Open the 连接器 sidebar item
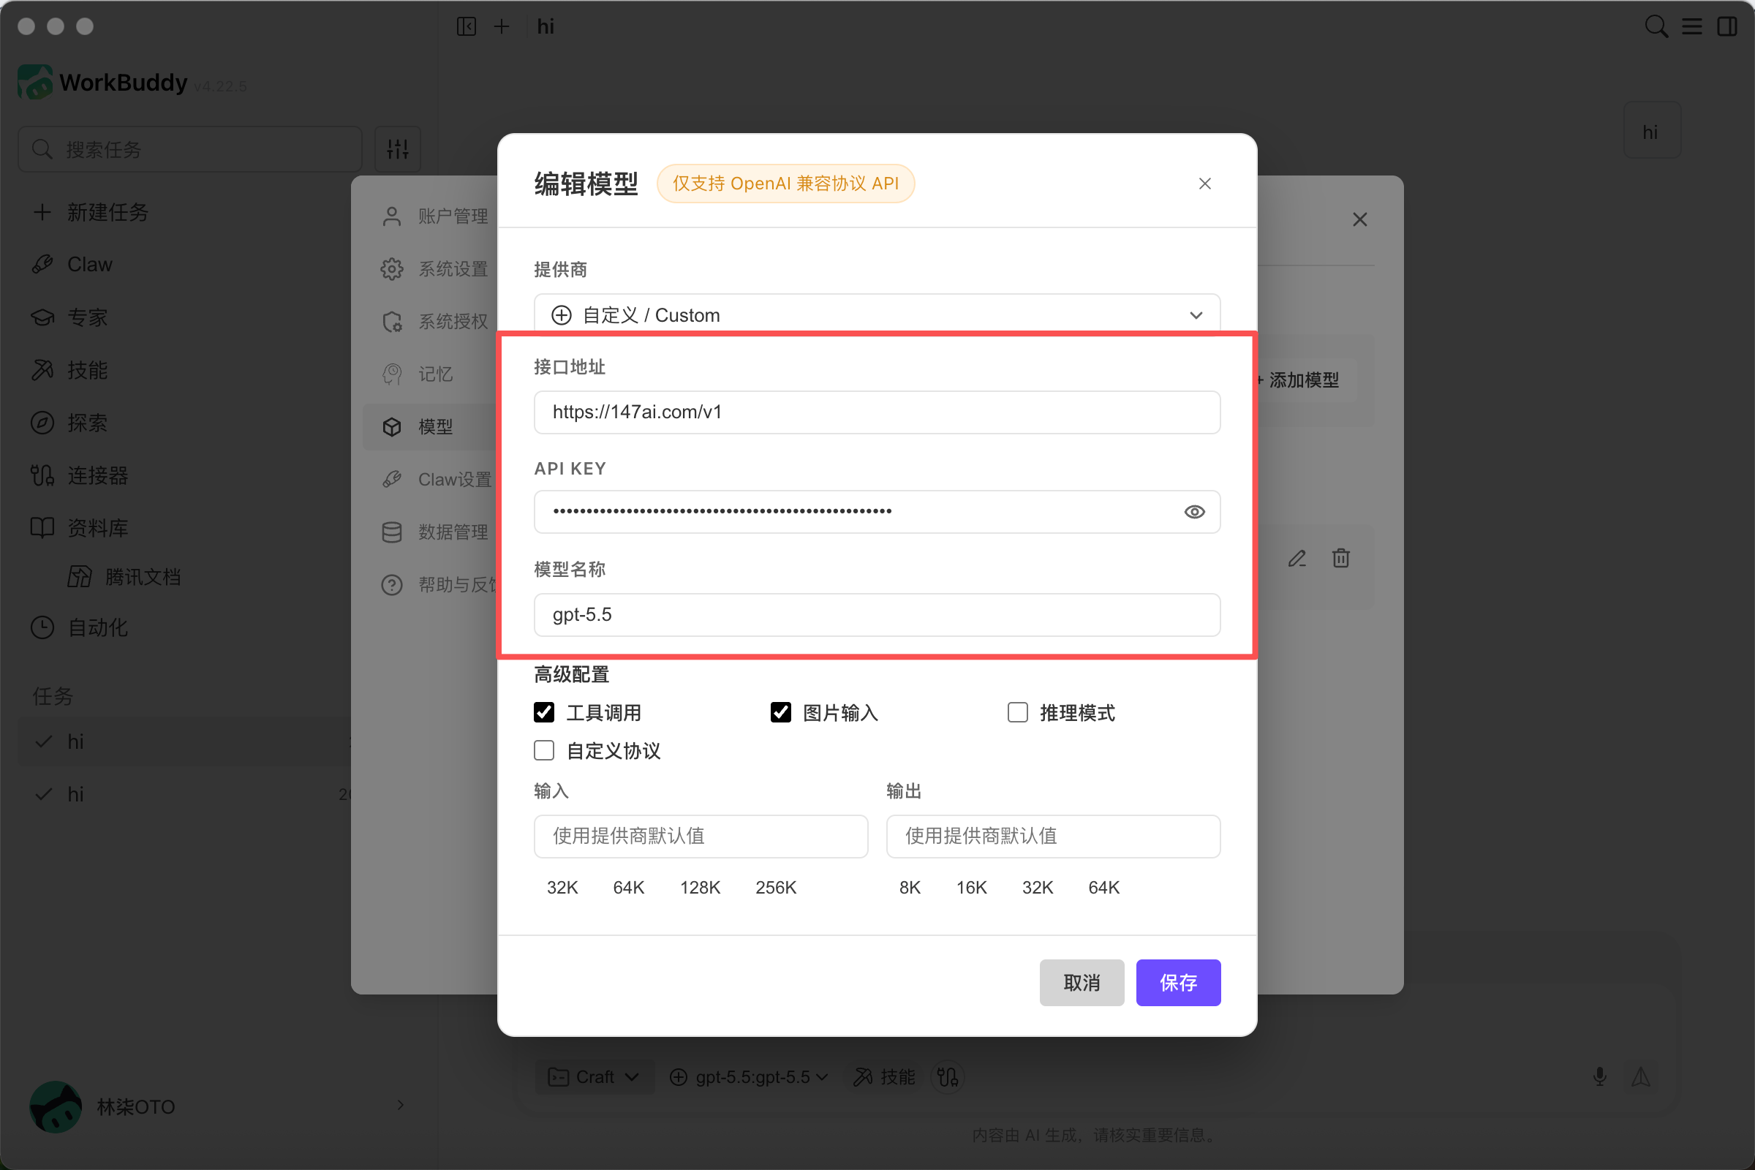The height and width of the screenshot is (1170, 1755). tap(97, 475)
